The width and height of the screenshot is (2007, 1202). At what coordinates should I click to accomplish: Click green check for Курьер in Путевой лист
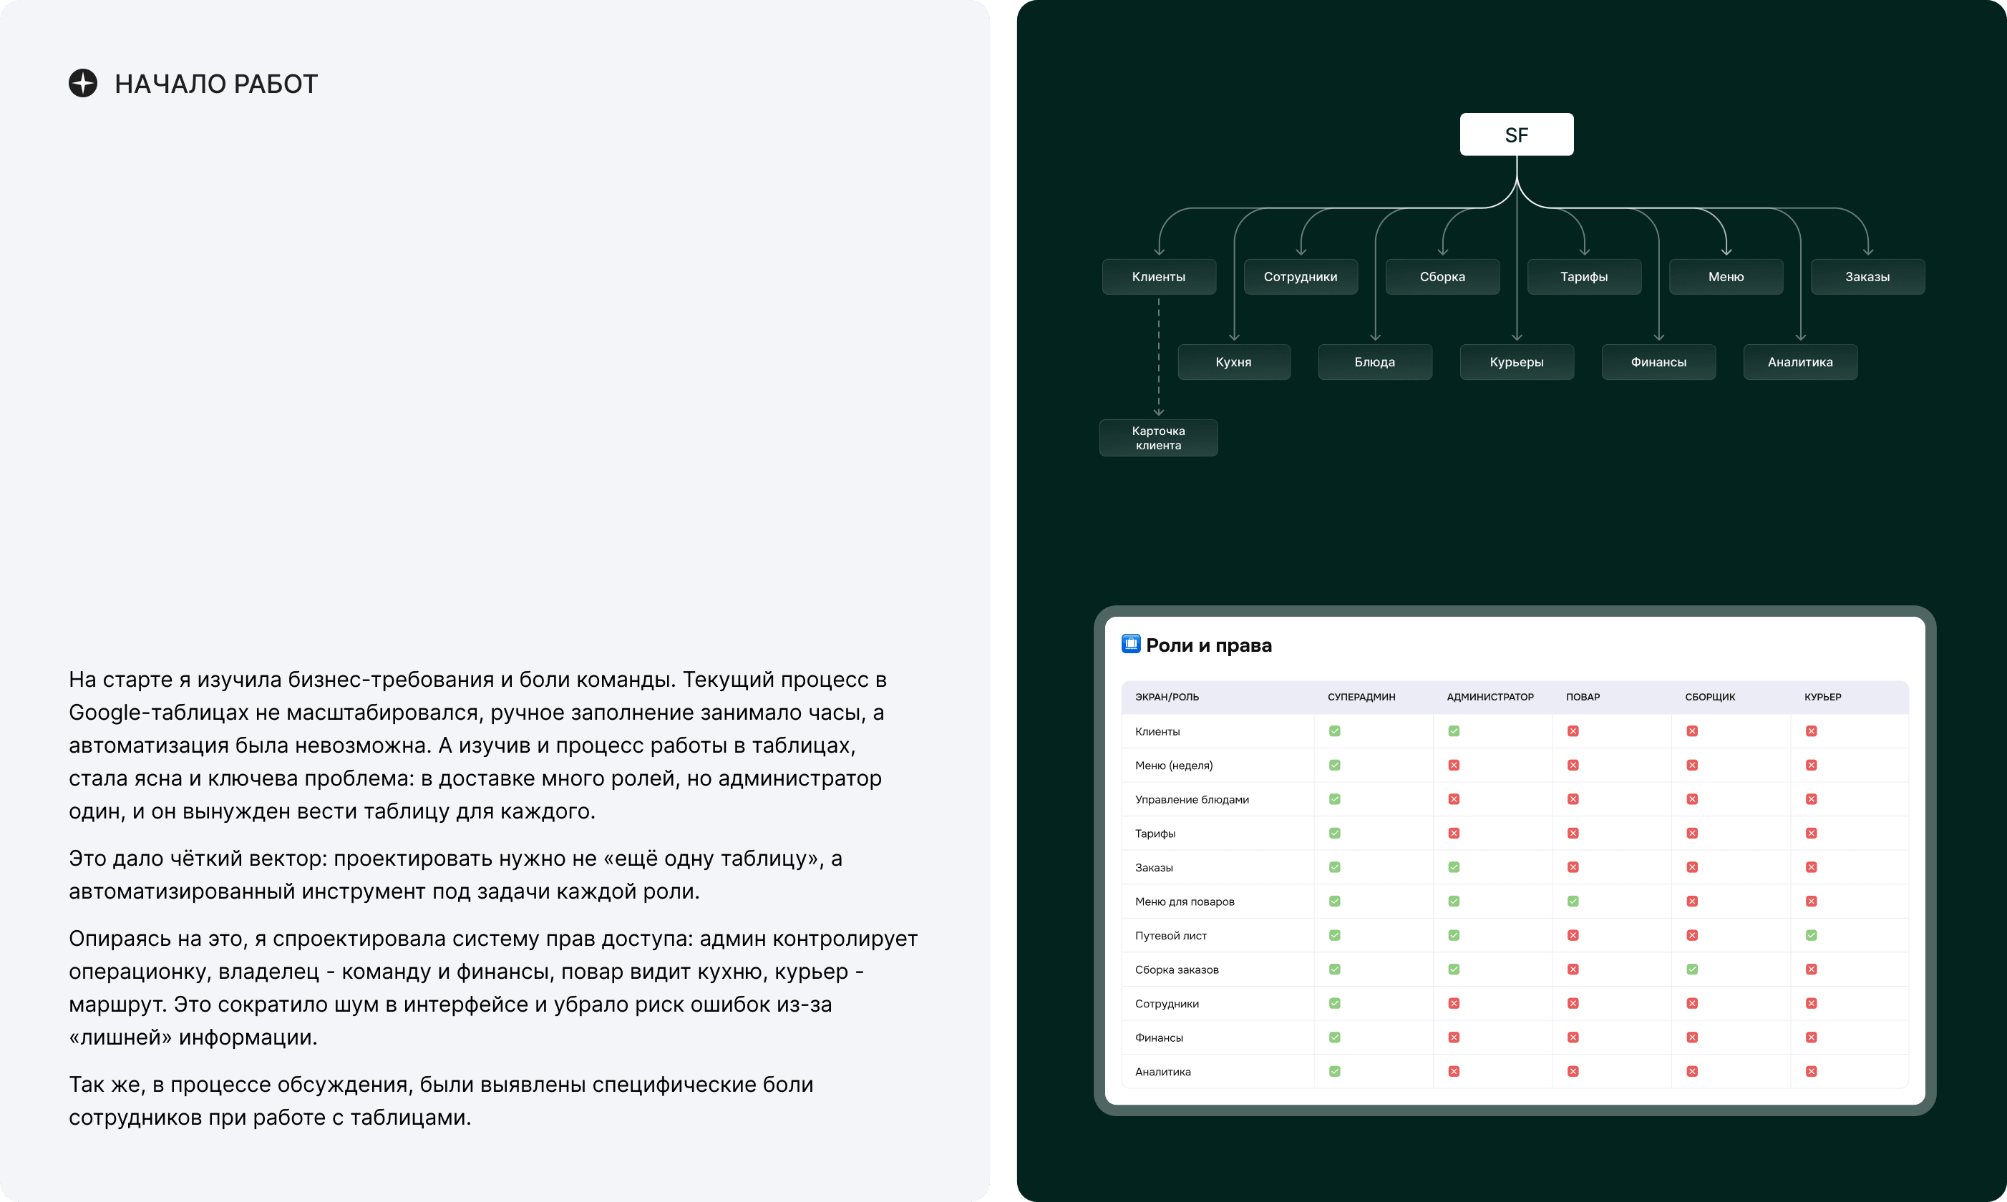[1811, 934]
